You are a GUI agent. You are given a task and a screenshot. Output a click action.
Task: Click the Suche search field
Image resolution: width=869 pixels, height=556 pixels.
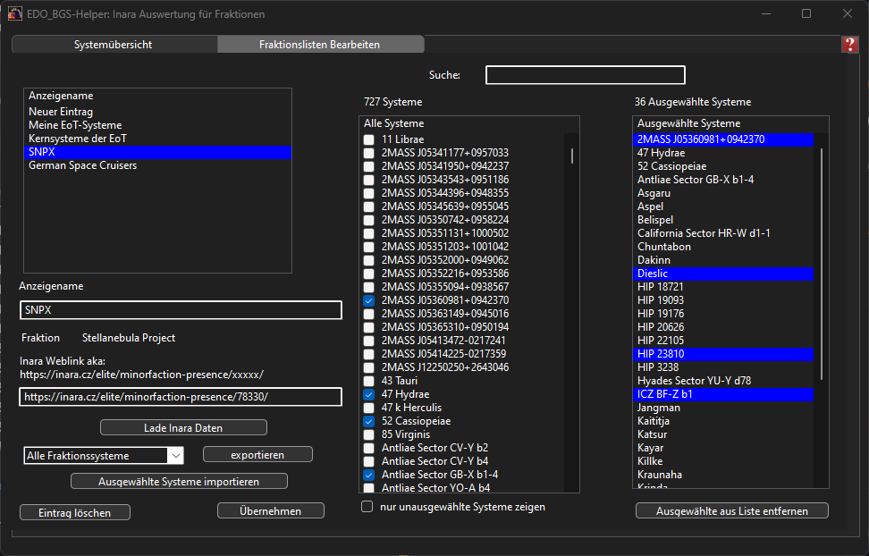[x=585, y=75]
